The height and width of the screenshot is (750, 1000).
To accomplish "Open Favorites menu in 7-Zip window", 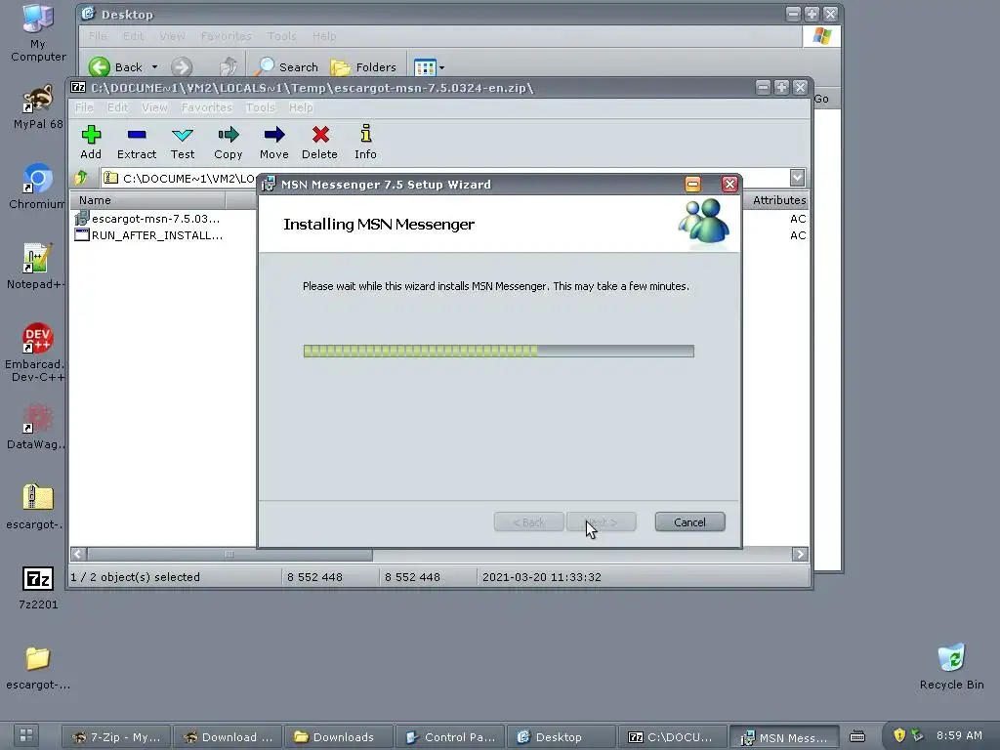I will (207, 107).
